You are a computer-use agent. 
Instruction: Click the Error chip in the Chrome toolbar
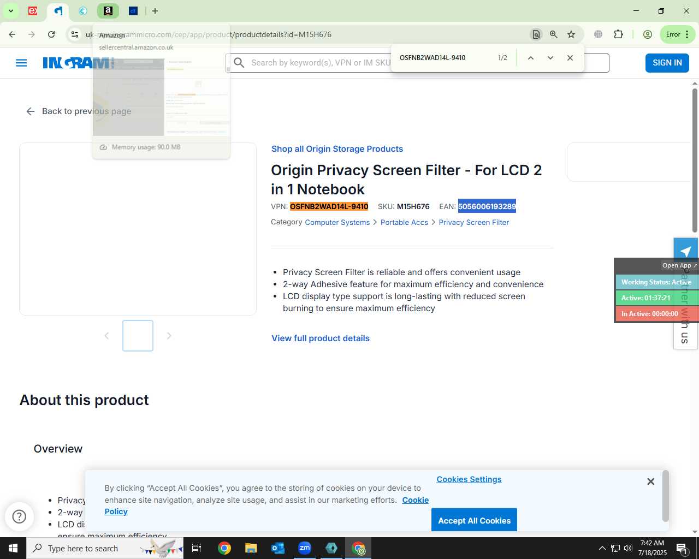pyautogui.click(x=677, y=34)
